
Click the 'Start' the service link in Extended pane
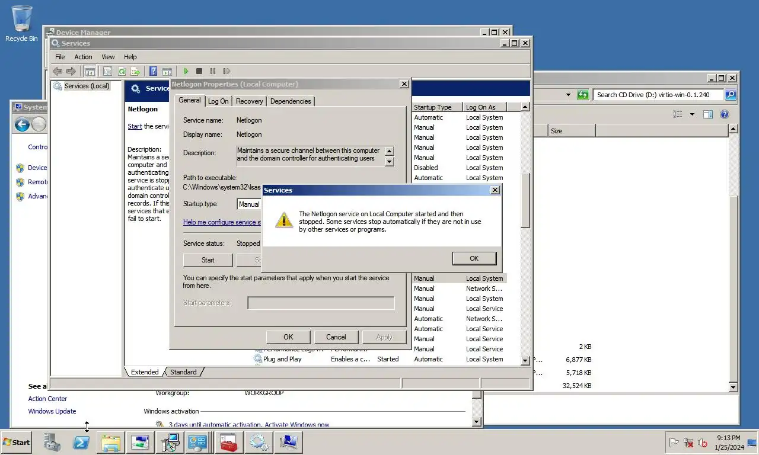coord(135,126)
